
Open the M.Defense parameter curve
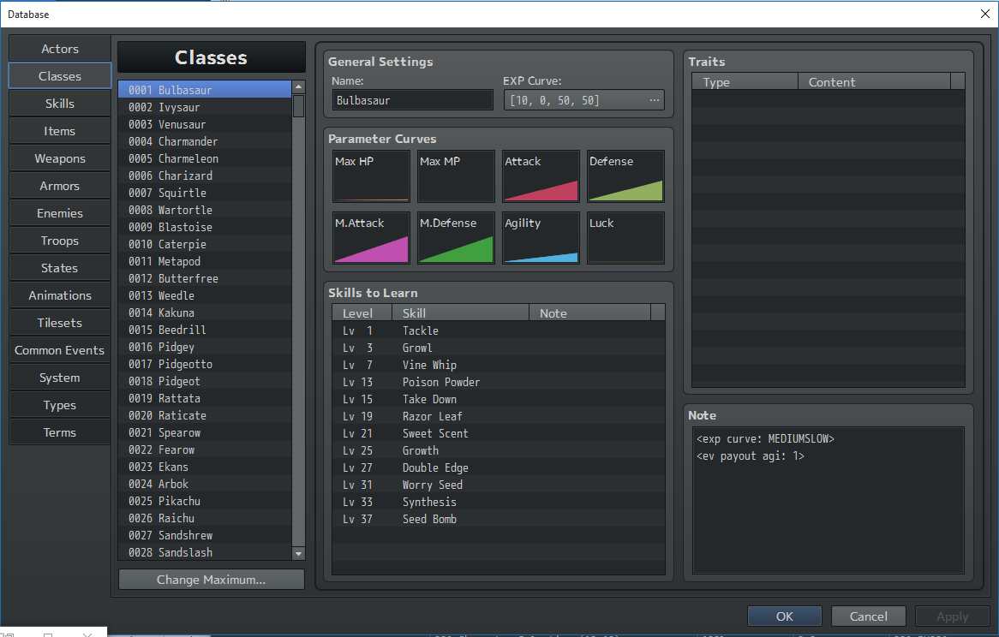(x=456, y=238)
